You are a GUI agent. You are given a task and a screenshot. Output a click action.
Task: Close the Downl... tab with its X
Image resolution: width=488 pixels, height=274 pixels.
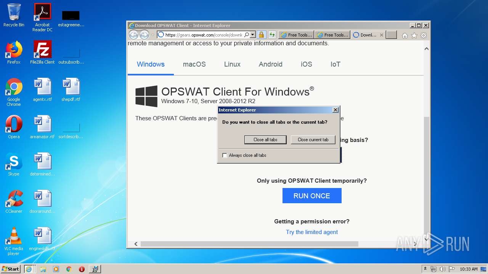pyautogui.click(x=381, y=35)
